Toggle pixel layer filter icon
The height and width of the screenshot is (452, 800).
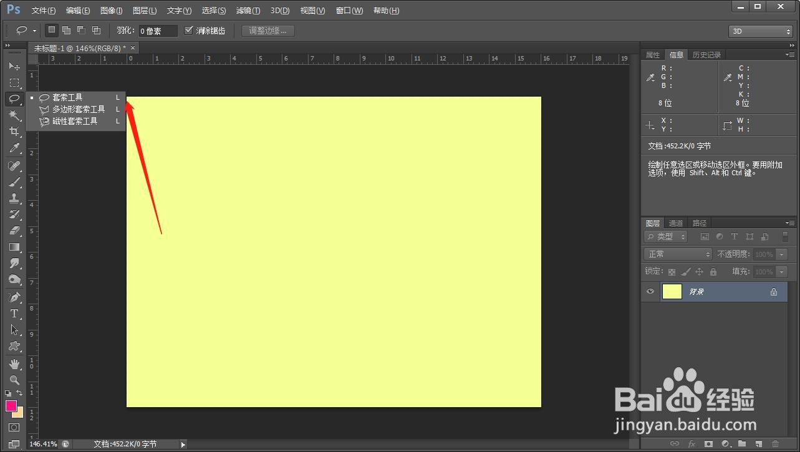[x=705, y=237]
